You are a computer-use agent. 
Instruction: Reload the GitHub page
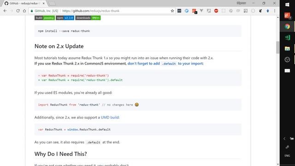tap(18, 11)
